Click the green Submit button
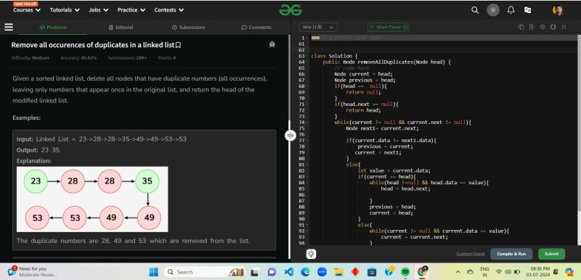This screenshot has width=581, height=280. click(551, 254)
